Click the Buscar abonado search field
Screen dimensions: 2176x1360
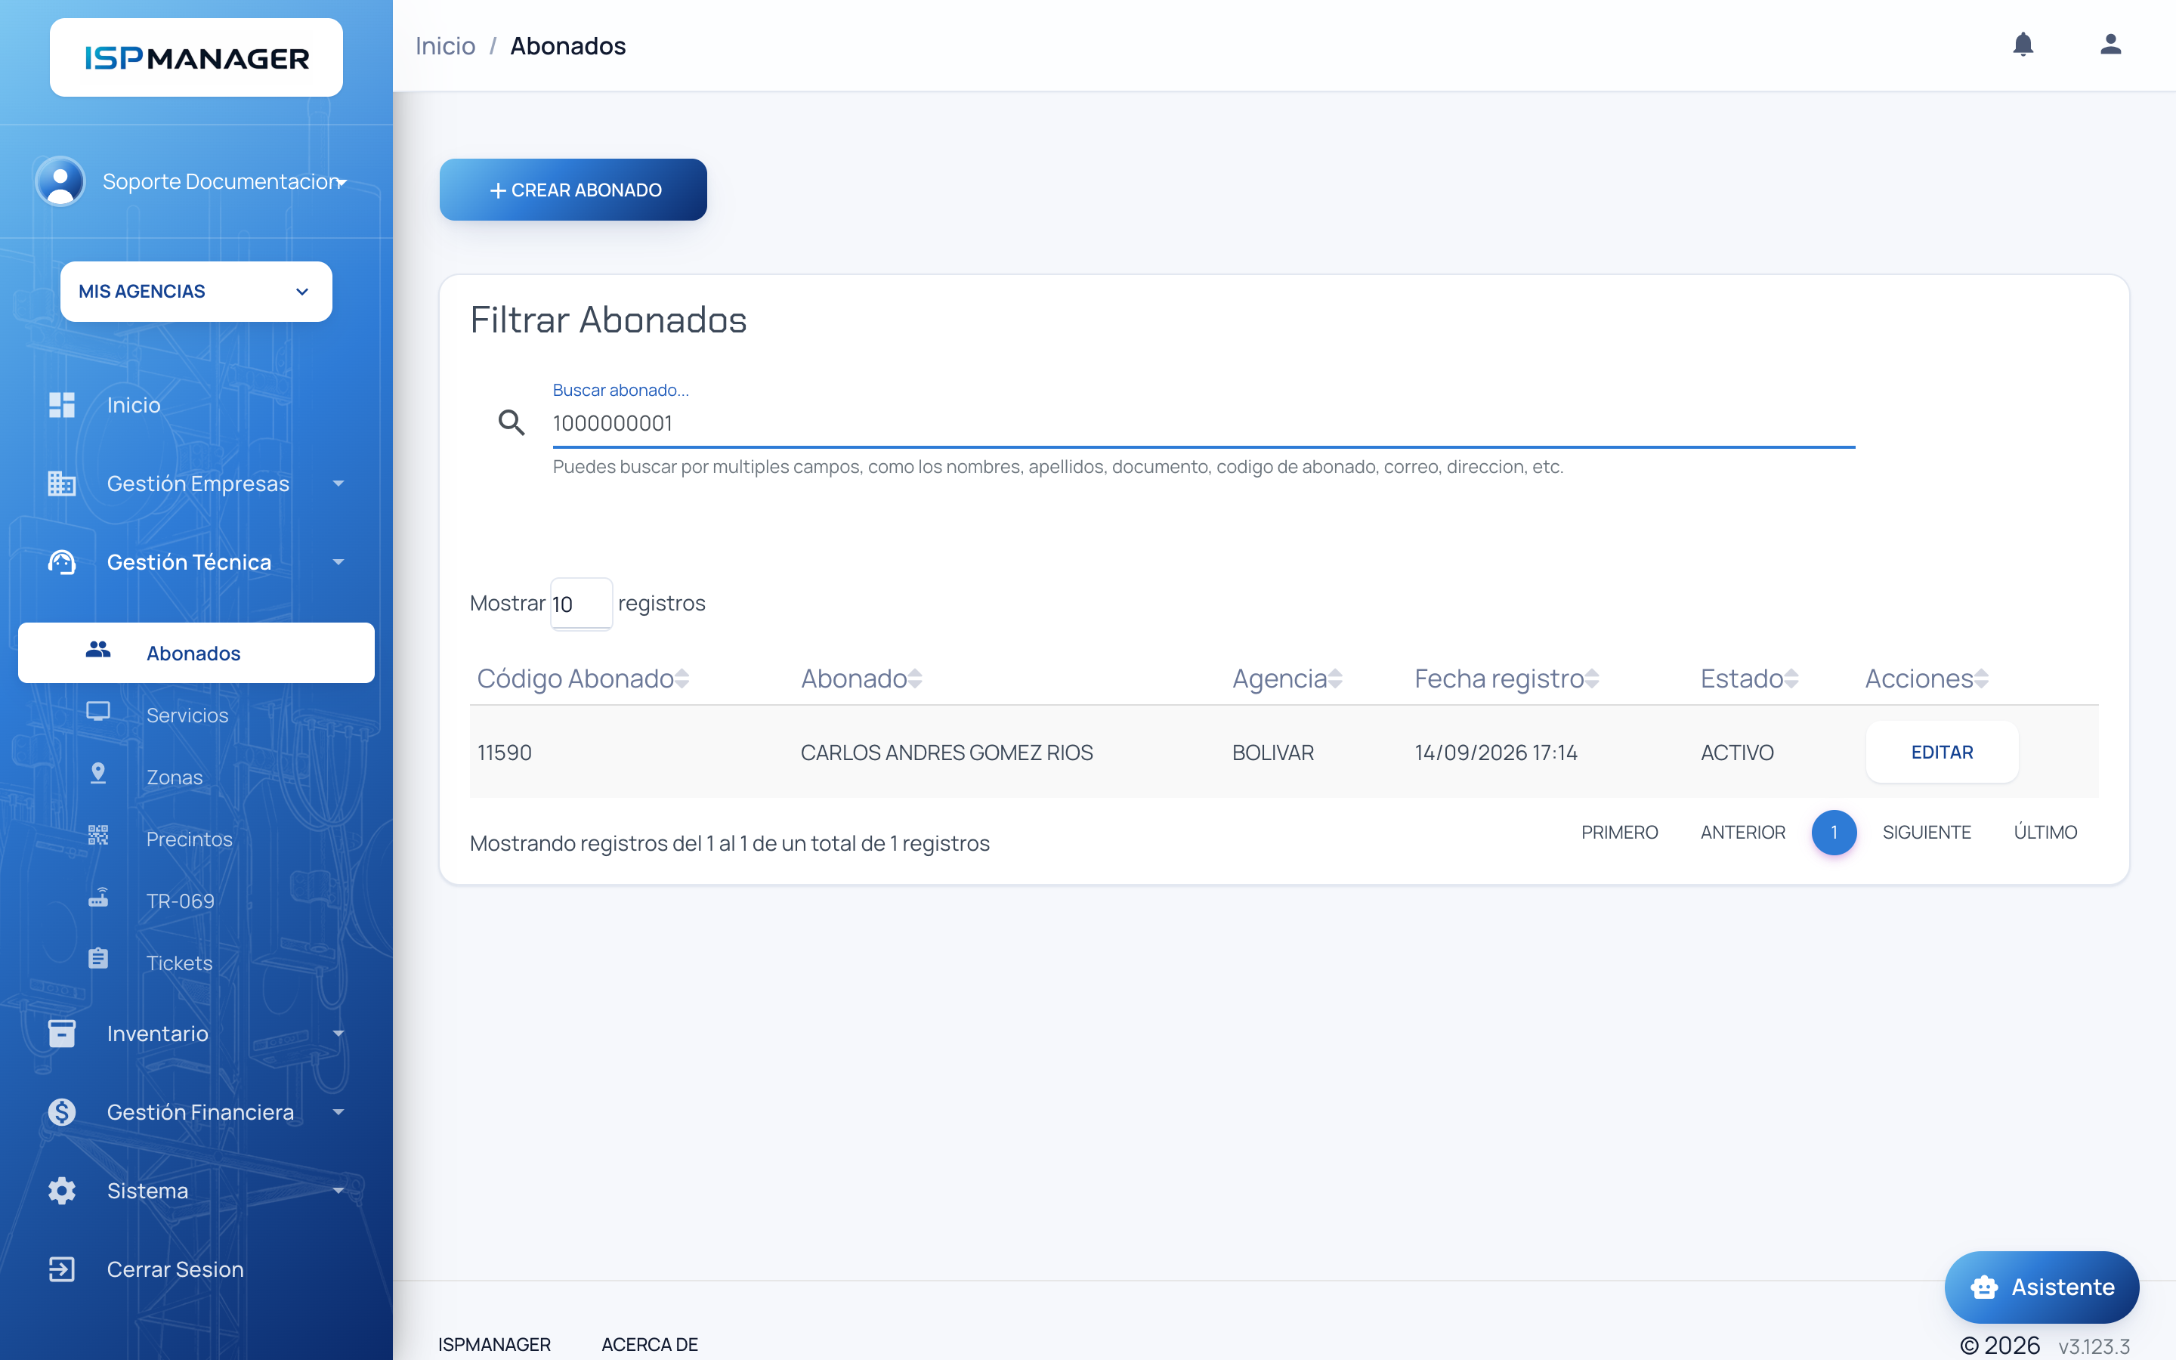pyautogui.click(x=1203, y=424)
